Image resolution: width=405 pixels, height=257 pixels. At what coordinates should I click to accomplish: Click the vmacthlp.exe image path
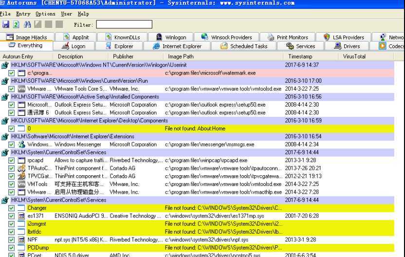pos(223,192)
